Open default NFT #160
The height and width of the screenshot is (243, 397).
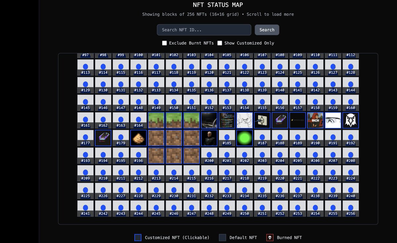(351, 103)
